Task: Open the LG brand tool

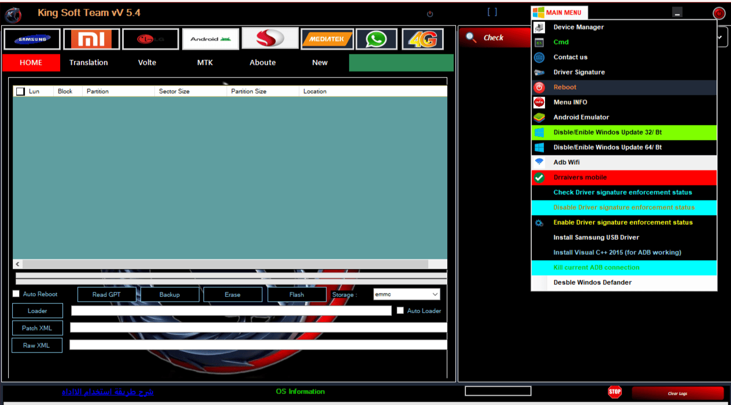Action: pos(151,39)
